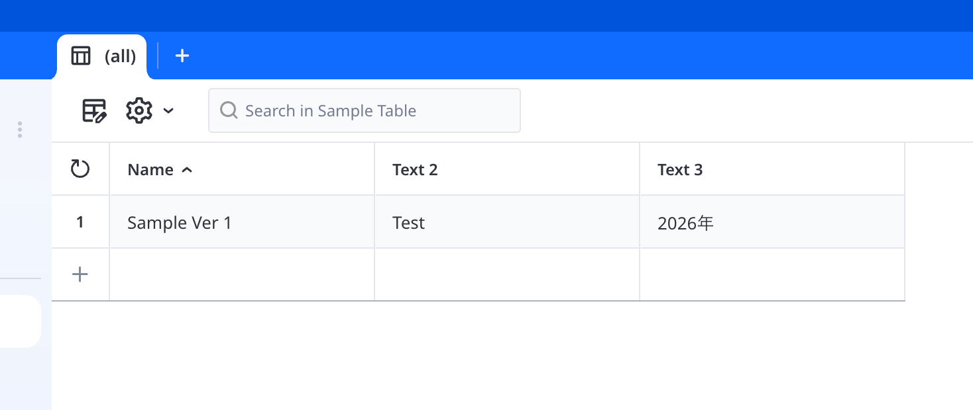Click row number 1
The image size is (973, 410).
[x=80, y=223]
